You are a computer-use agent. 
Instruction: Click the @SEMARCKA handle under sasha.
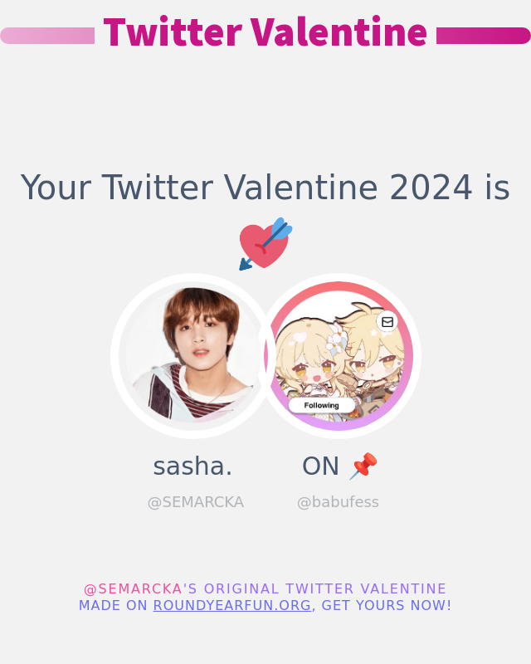click(196, 502)
